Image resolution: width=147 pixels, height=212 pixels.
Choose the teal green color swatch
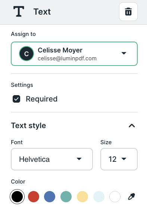coord(66,197)
